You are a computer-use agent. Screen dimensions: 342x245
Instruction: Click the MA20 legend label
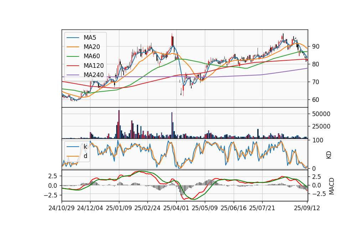pyautogui.click(x=92, y=47)
